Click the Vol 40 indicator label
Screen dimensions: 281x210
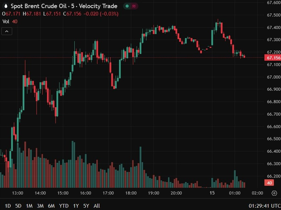[10, 22]
